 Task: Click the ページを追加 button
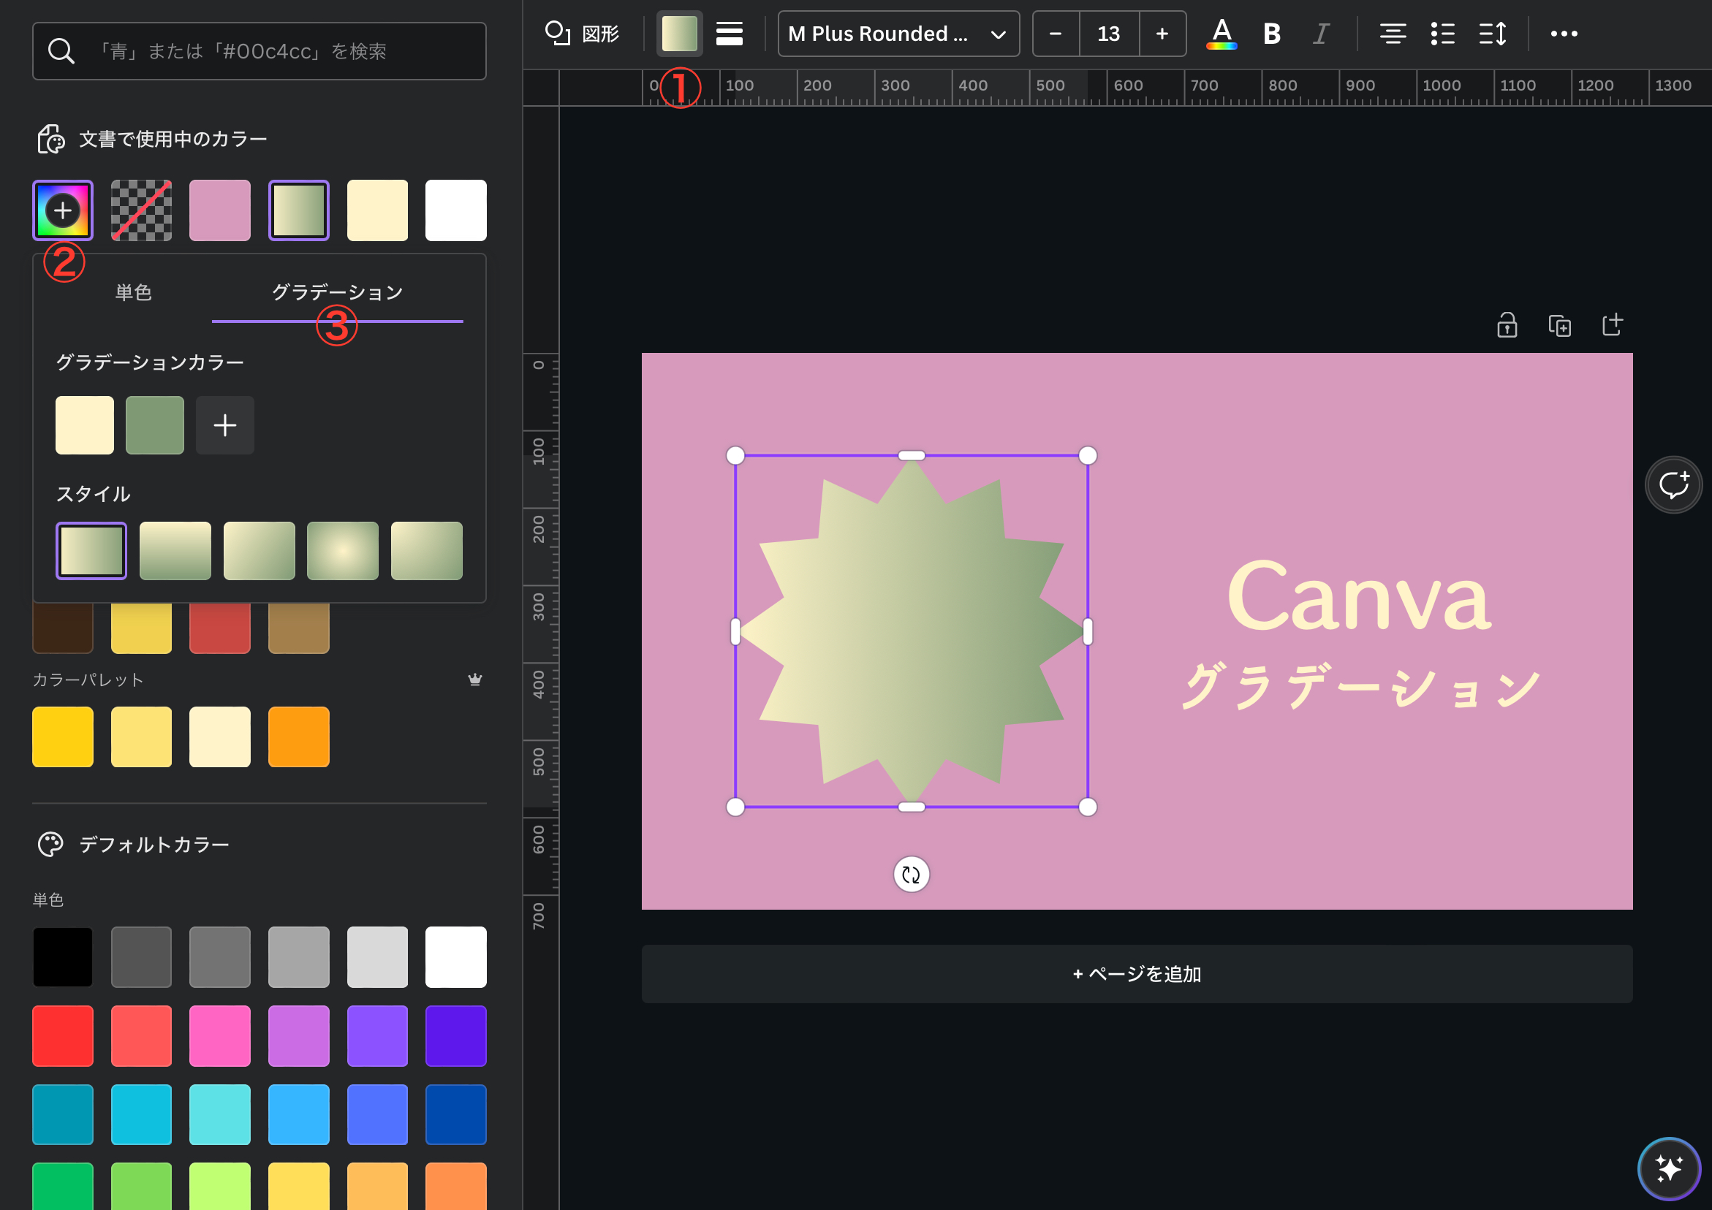point(1137,974)
